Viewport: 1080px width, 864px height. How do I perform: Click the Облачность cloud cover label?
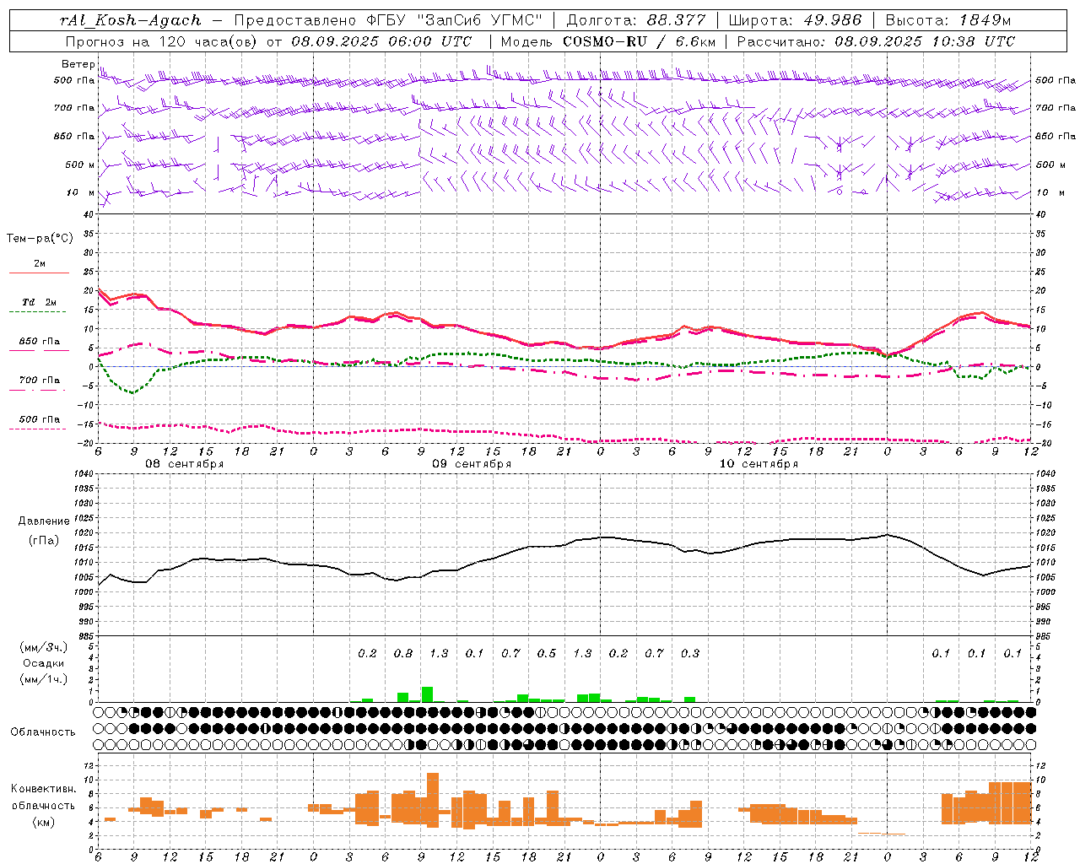(43, 732)
